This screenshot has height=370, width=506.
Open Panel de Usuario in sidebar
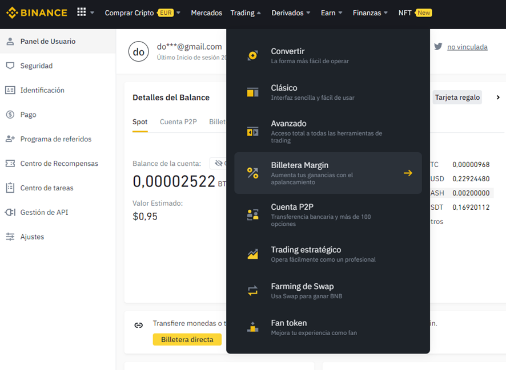coord(58,41)
